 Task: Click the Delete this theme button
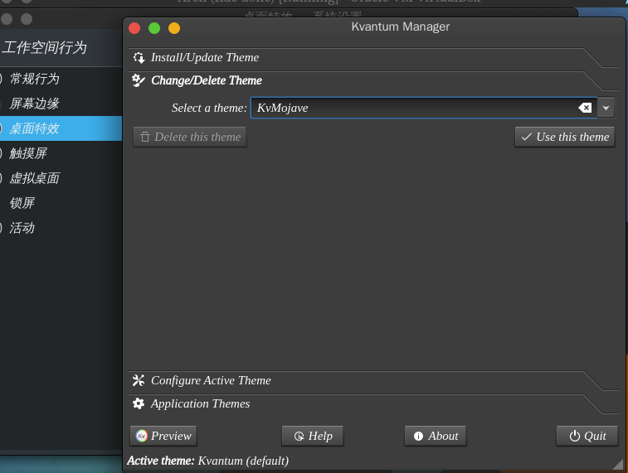tap(190, 138)
